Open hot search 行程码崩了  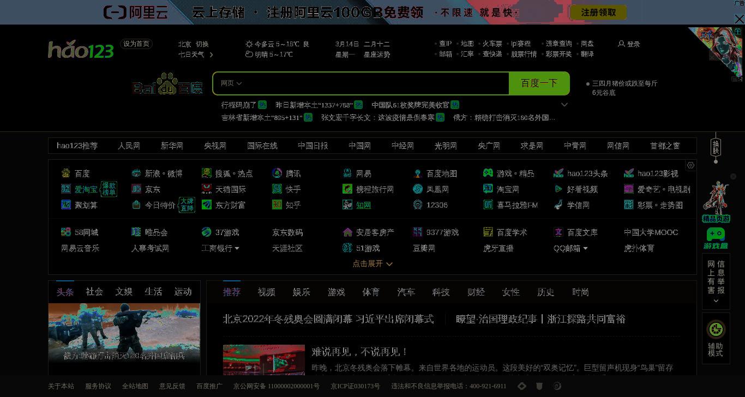pos(239,105)
